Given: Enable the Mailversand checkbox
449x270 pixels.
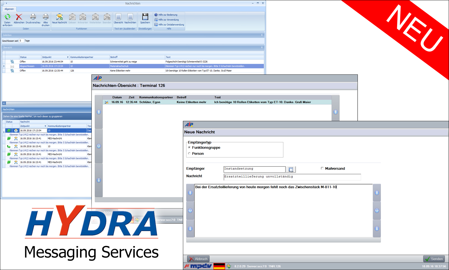Looking at the screenshot, I should [322, 168].
